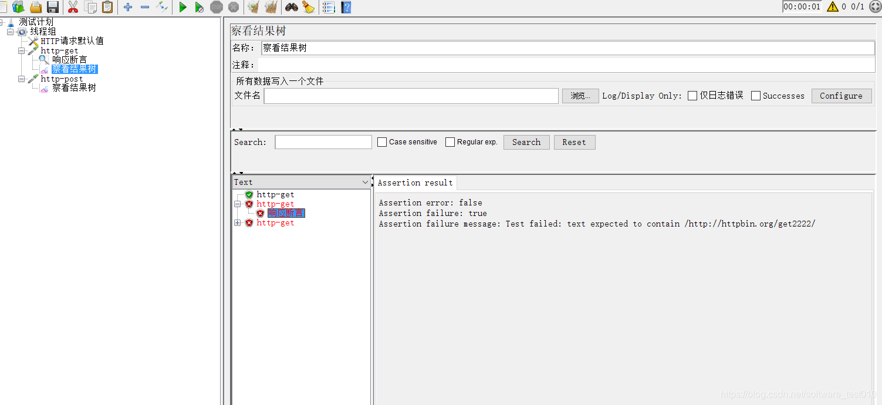Click the Clear All double-broom icon
Screen dimensions: 882x405
click(271, 7)
